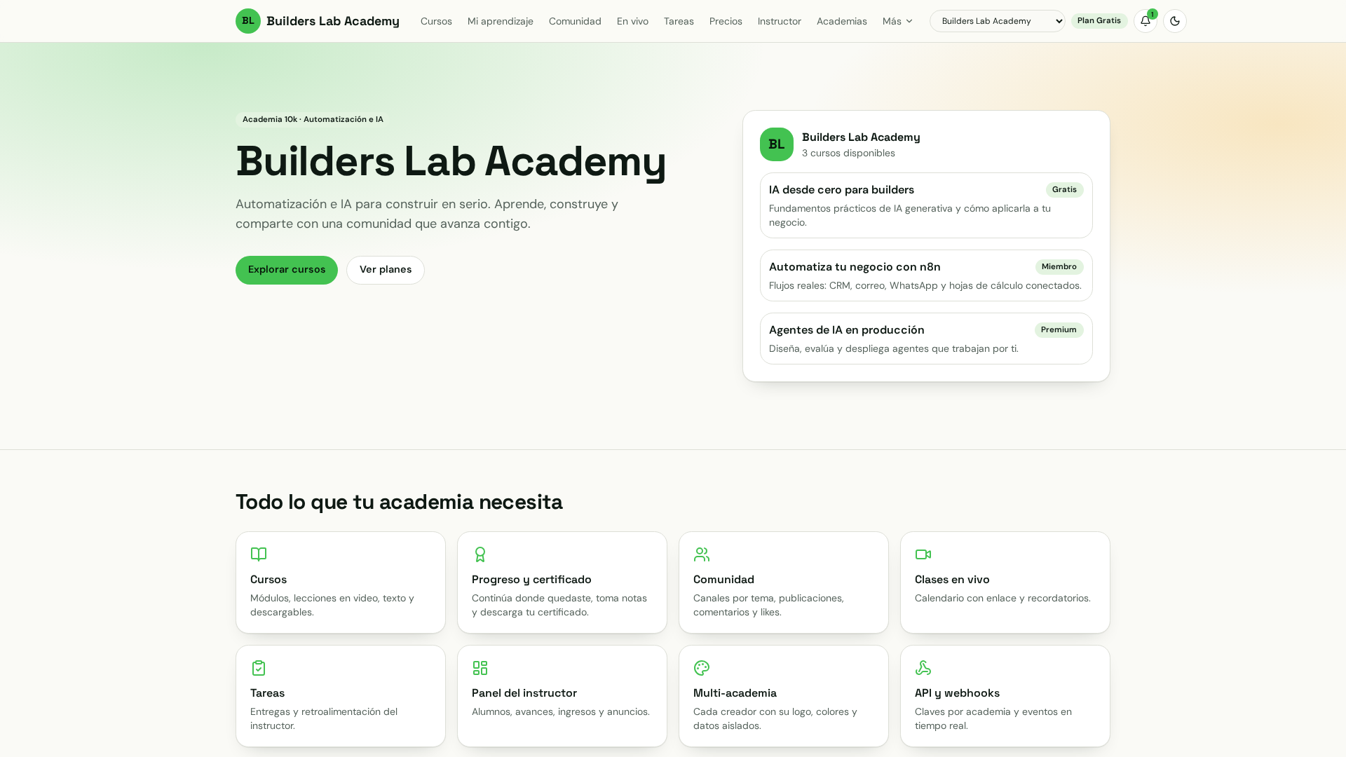The width and height of the screenshot is (1346, 757).
Task: Open Automatiza tu negocio con n8n course
Action: click(926, 275)
